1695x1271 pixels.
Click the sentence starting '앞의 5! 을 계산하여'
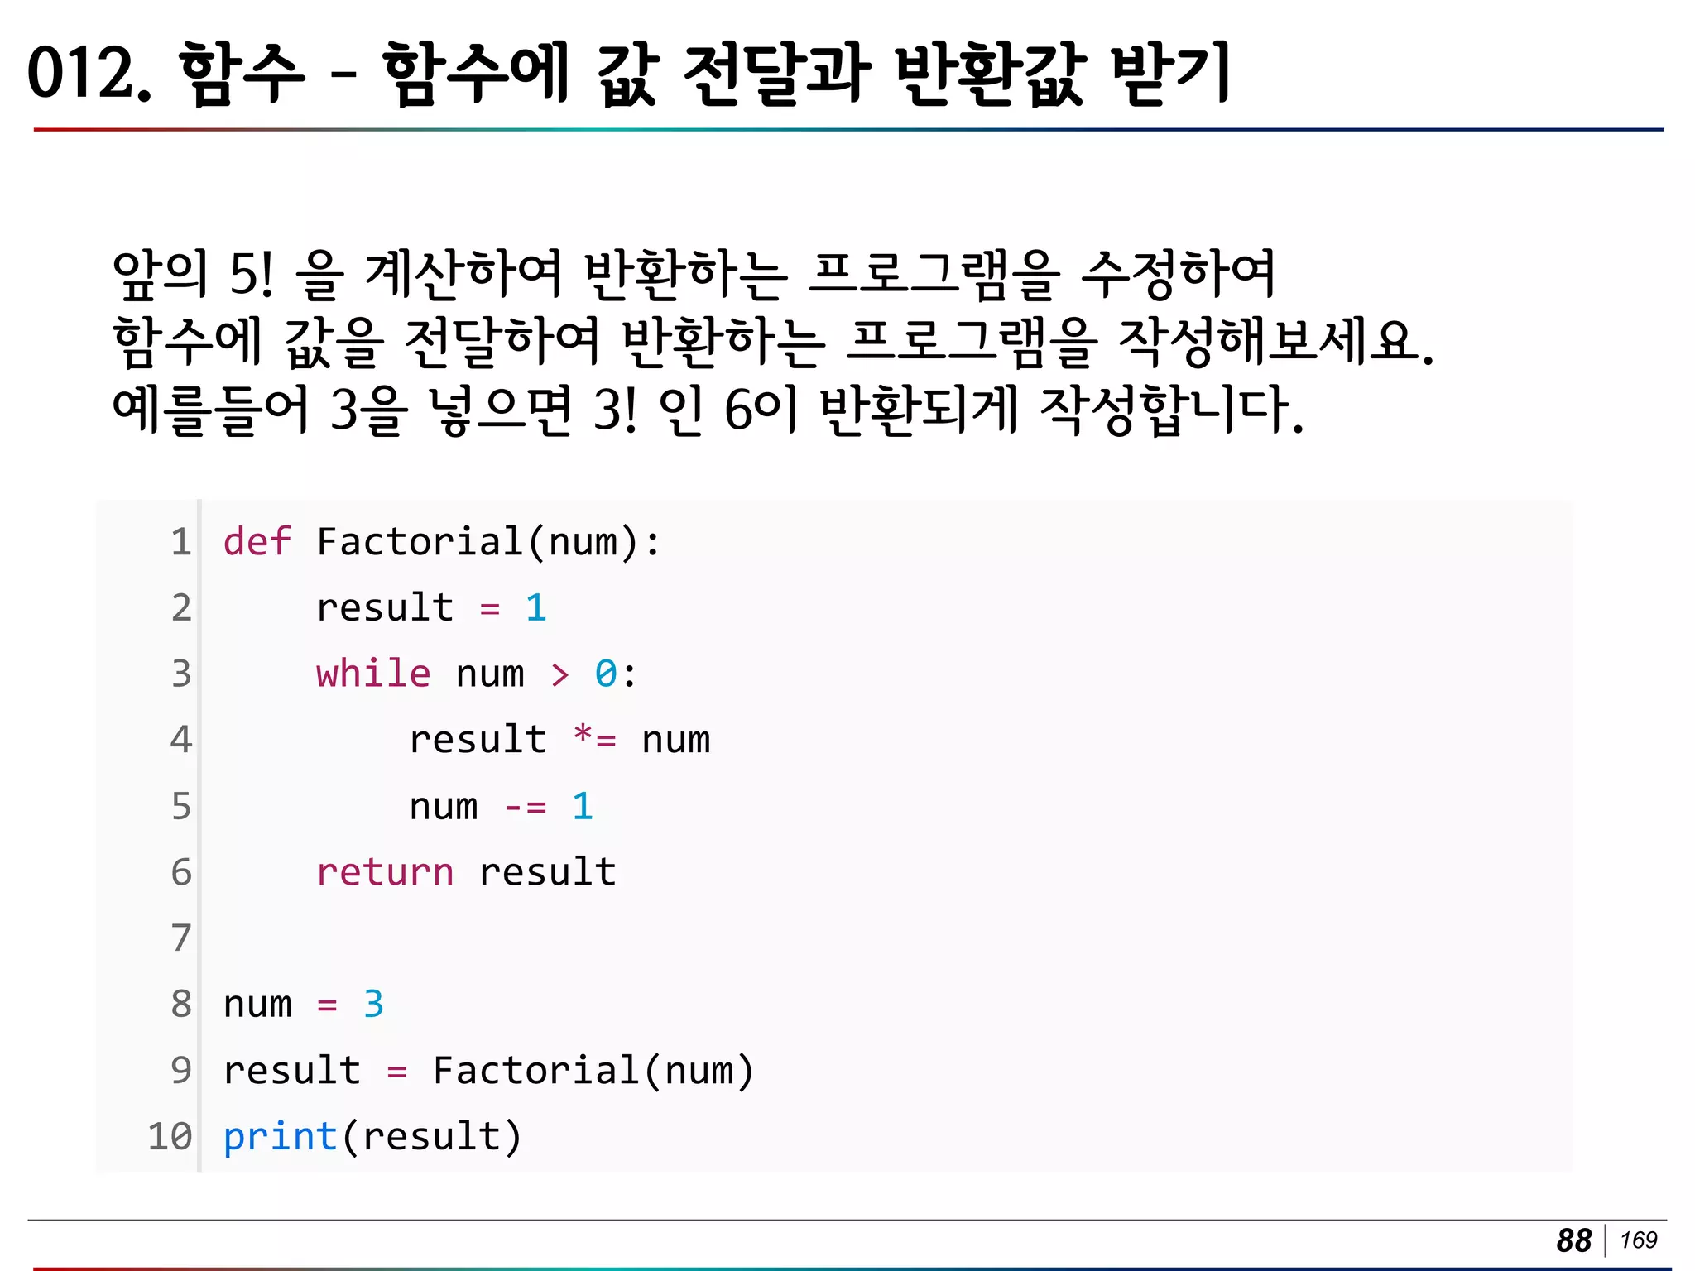pos(694,274)
